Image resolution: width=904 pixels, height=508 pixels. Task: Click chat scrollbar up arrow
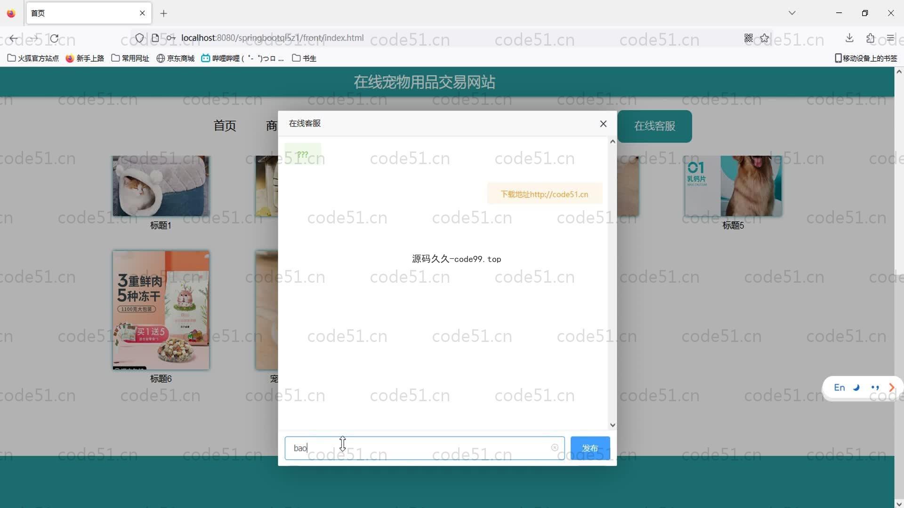[612, 142]
